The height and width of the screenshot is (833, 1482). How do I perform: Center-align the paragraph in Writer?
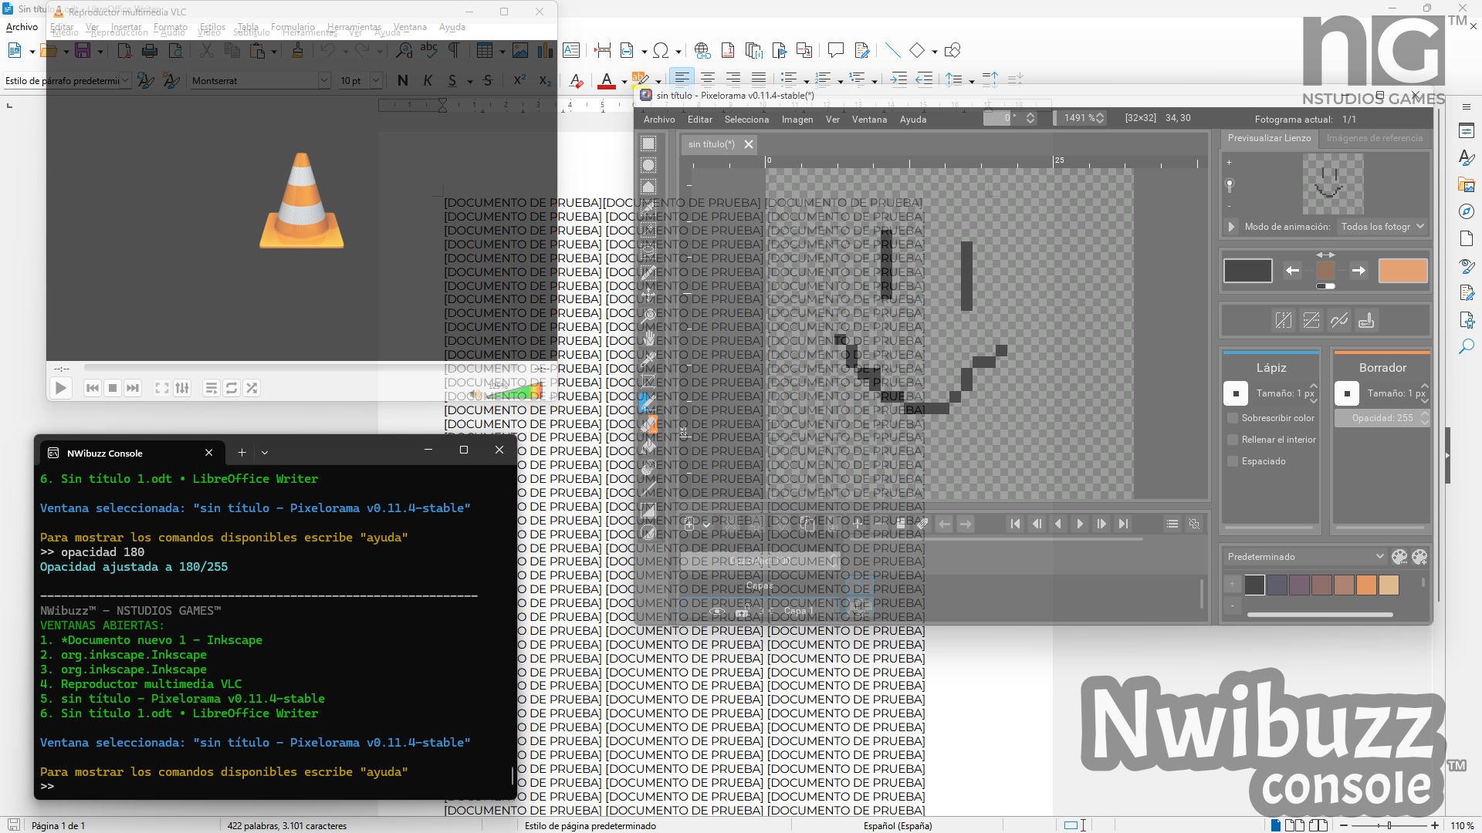708,79
